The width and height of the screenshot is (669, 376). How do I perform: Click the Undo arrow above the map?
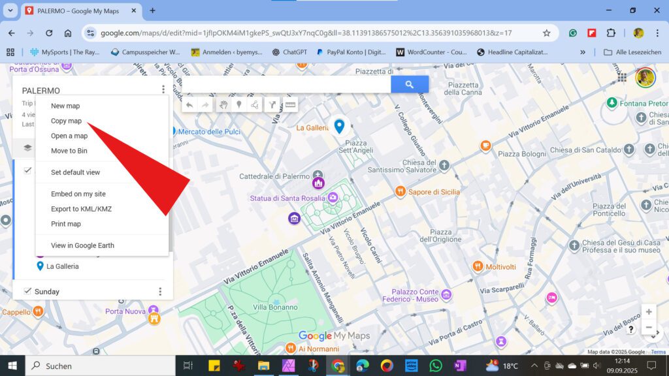[189, 104]
